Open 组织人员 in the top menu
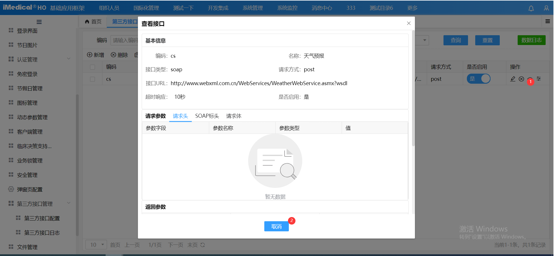This screenshot has width=554, height=256. click(109, 8)
